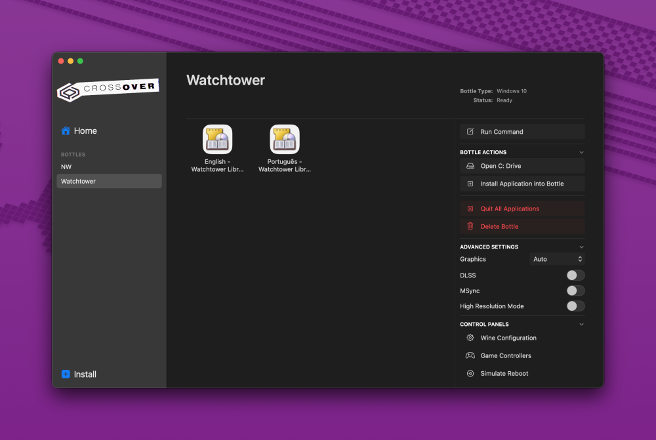Go to Home in the sidebar
The image size is (656, 440).
click(x=79, y=131)
